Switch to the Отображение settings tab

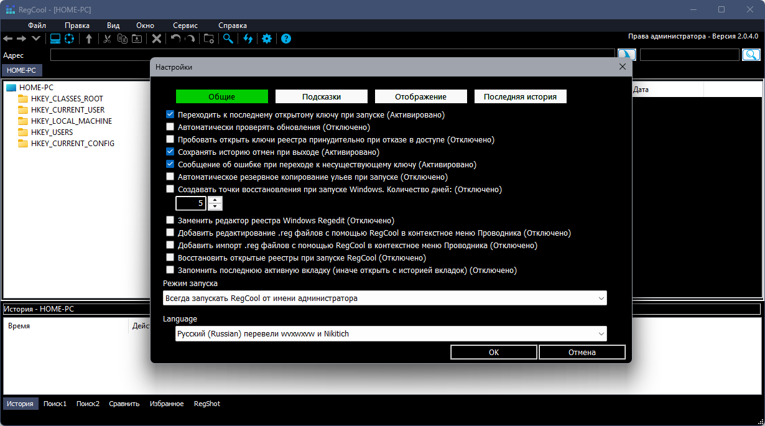(x=420, y=97)
